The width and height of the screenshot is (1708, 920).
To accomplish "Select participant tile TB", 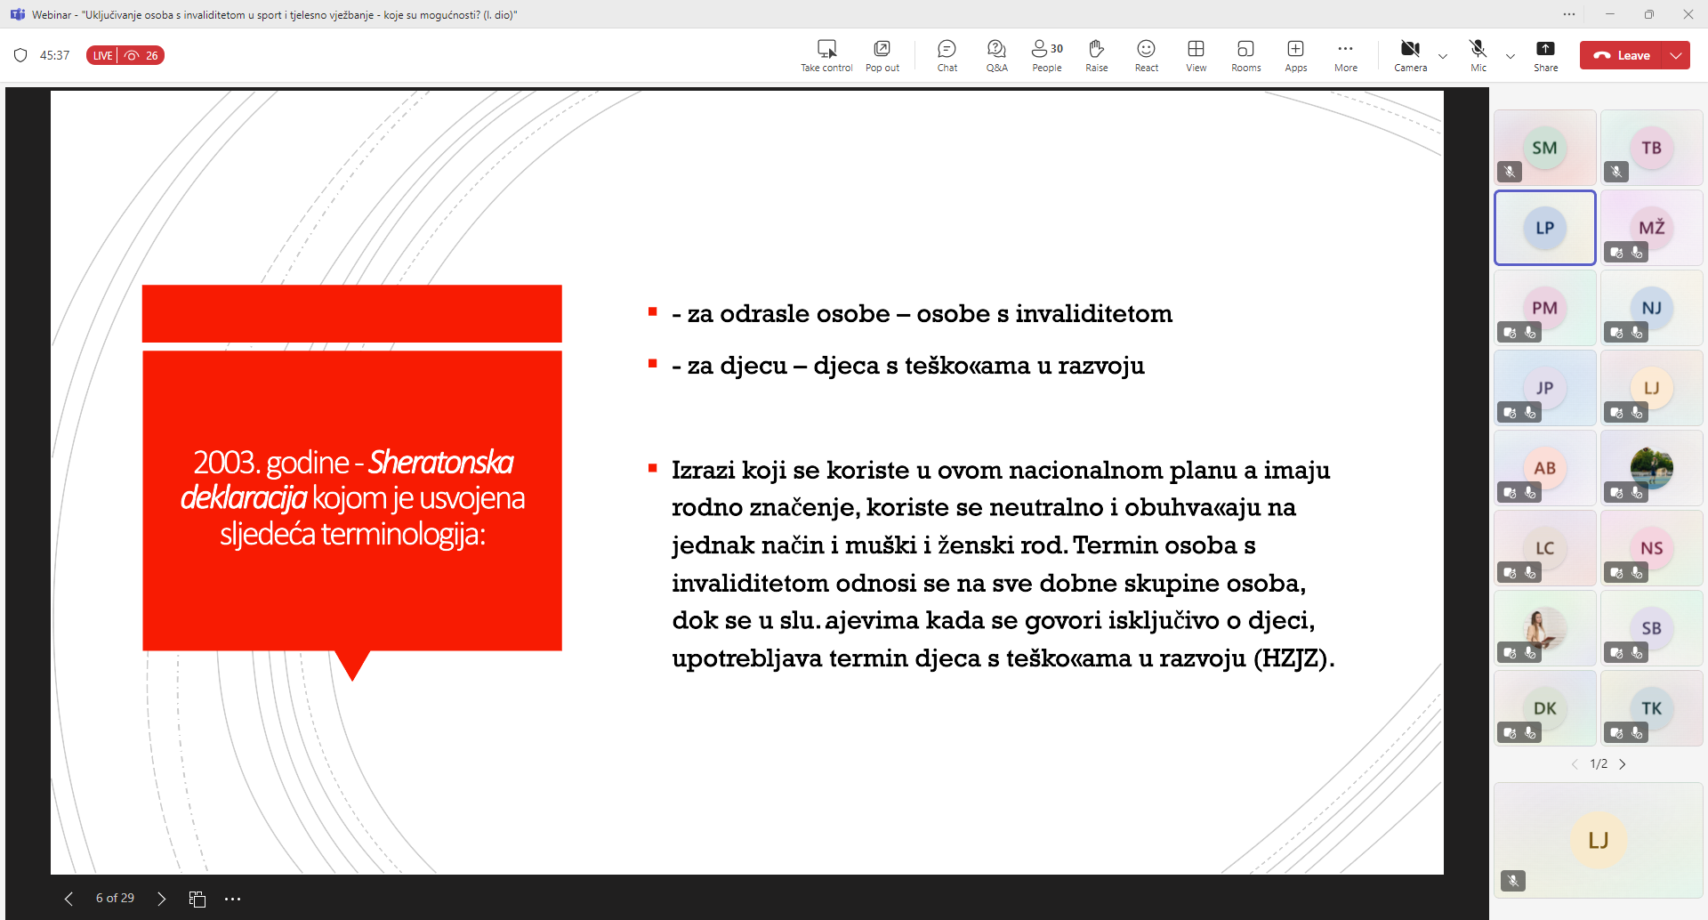I will pyautogui.click(x=1652, y=148).
